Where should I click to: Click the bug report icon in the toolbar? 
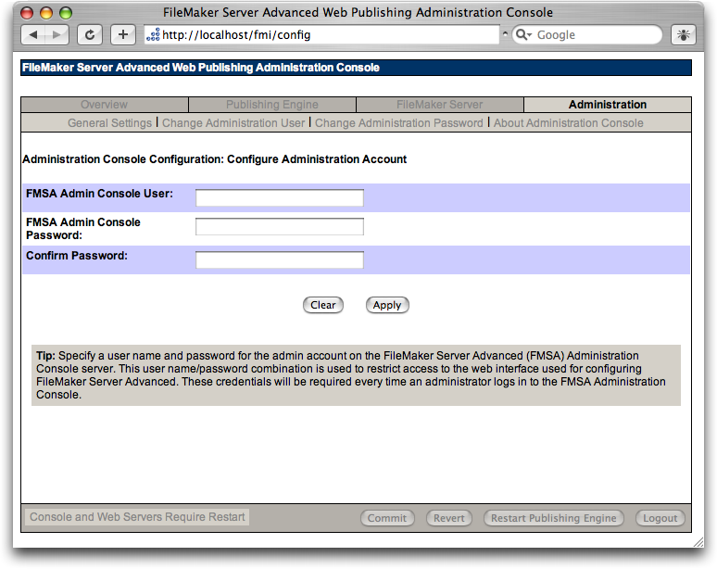click(x=683, y=35)
